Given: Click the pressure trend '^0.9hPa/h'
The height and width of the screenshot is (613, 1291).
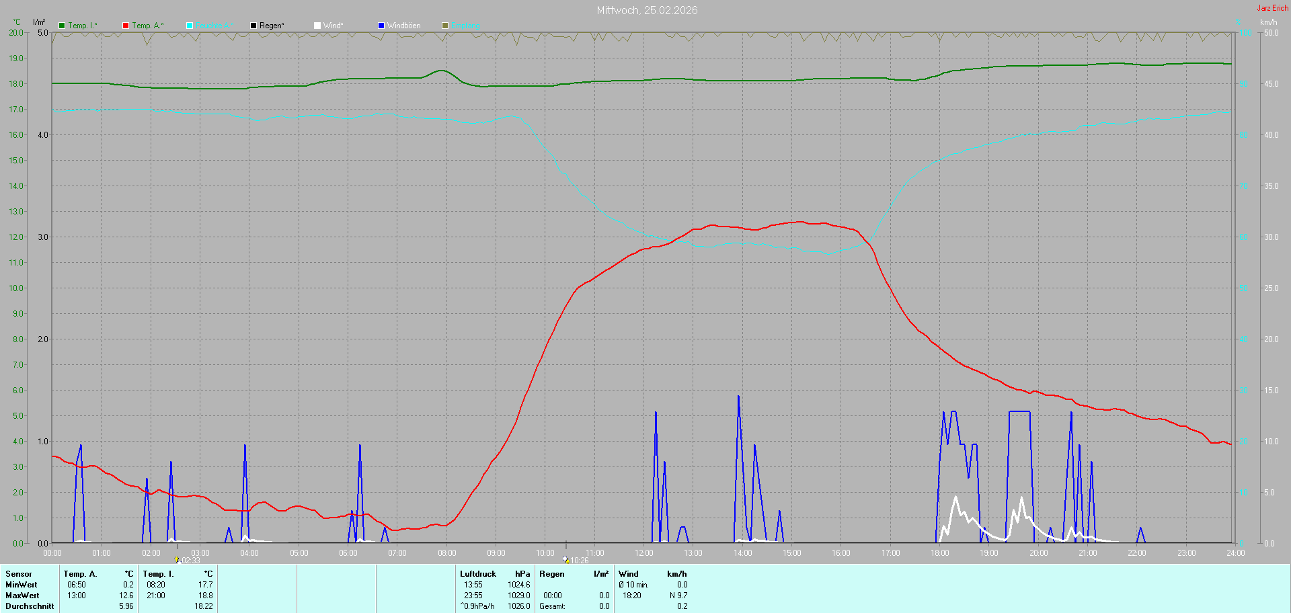Looking at the screenshot, I should click(x=477, y=606).
